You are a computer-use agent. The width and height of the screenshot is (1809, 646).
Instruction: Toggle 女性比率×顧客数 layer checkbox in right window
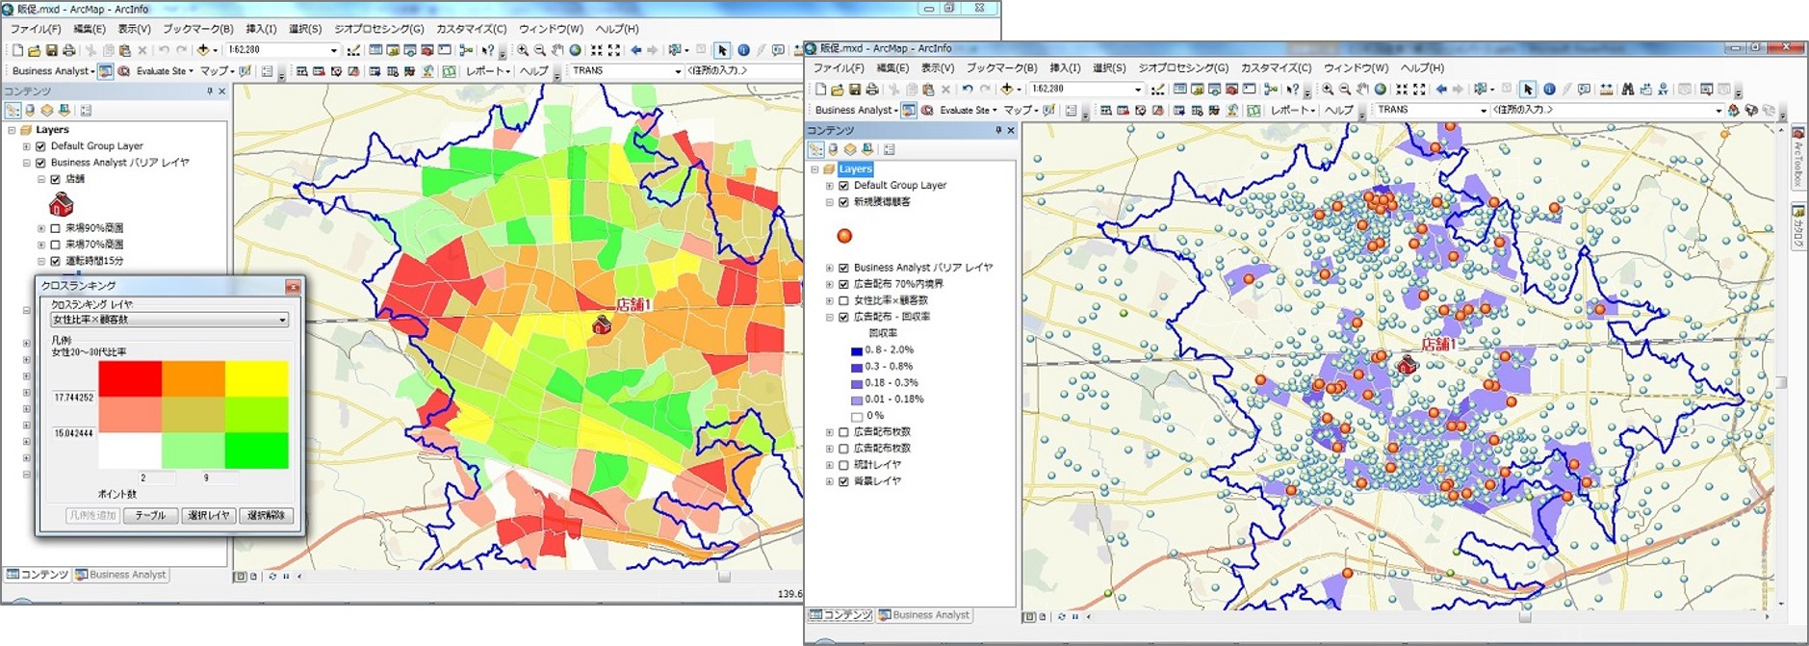843,300
